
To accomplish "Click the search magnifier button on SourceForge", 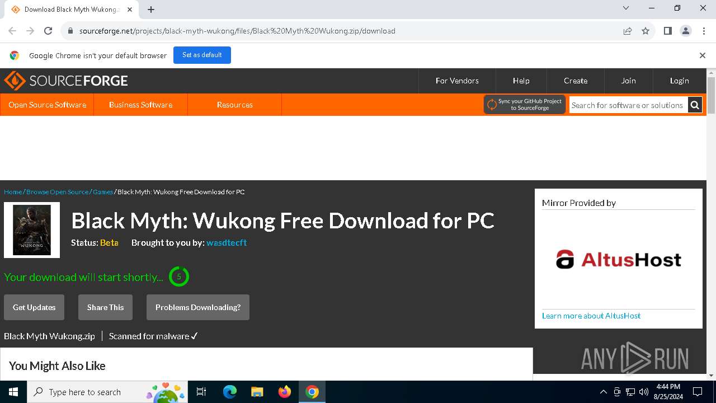I will tap(695, 105).
